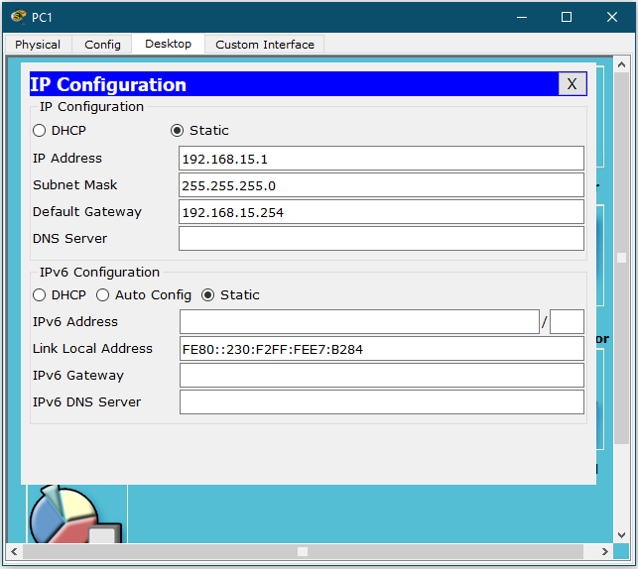Focus the empty IPv6 Address field
The image size is (638, 569).
point(360,322)
